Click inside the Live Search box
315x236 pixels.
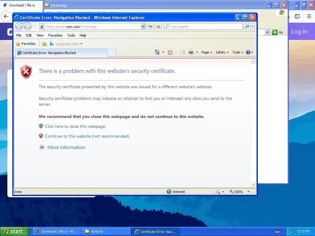[x=203, y=26]
